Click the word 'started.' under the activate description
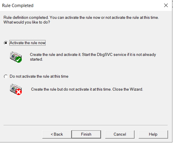 coord(36,59)
